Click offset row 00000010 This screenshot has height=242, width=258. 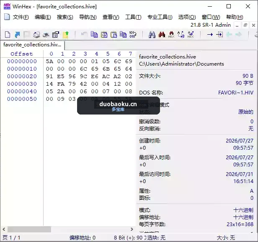click(22, 69)
